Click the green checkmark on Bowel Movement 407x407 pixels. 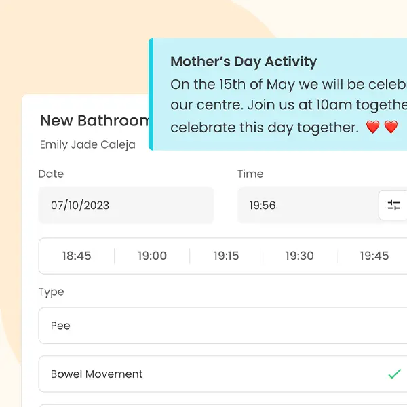(394, 374)
